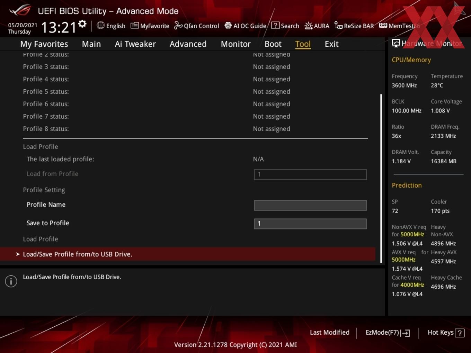Screen dimensions: 471x353
Task: Switch to EzMode(F7)
Action: tap(388, 333)
